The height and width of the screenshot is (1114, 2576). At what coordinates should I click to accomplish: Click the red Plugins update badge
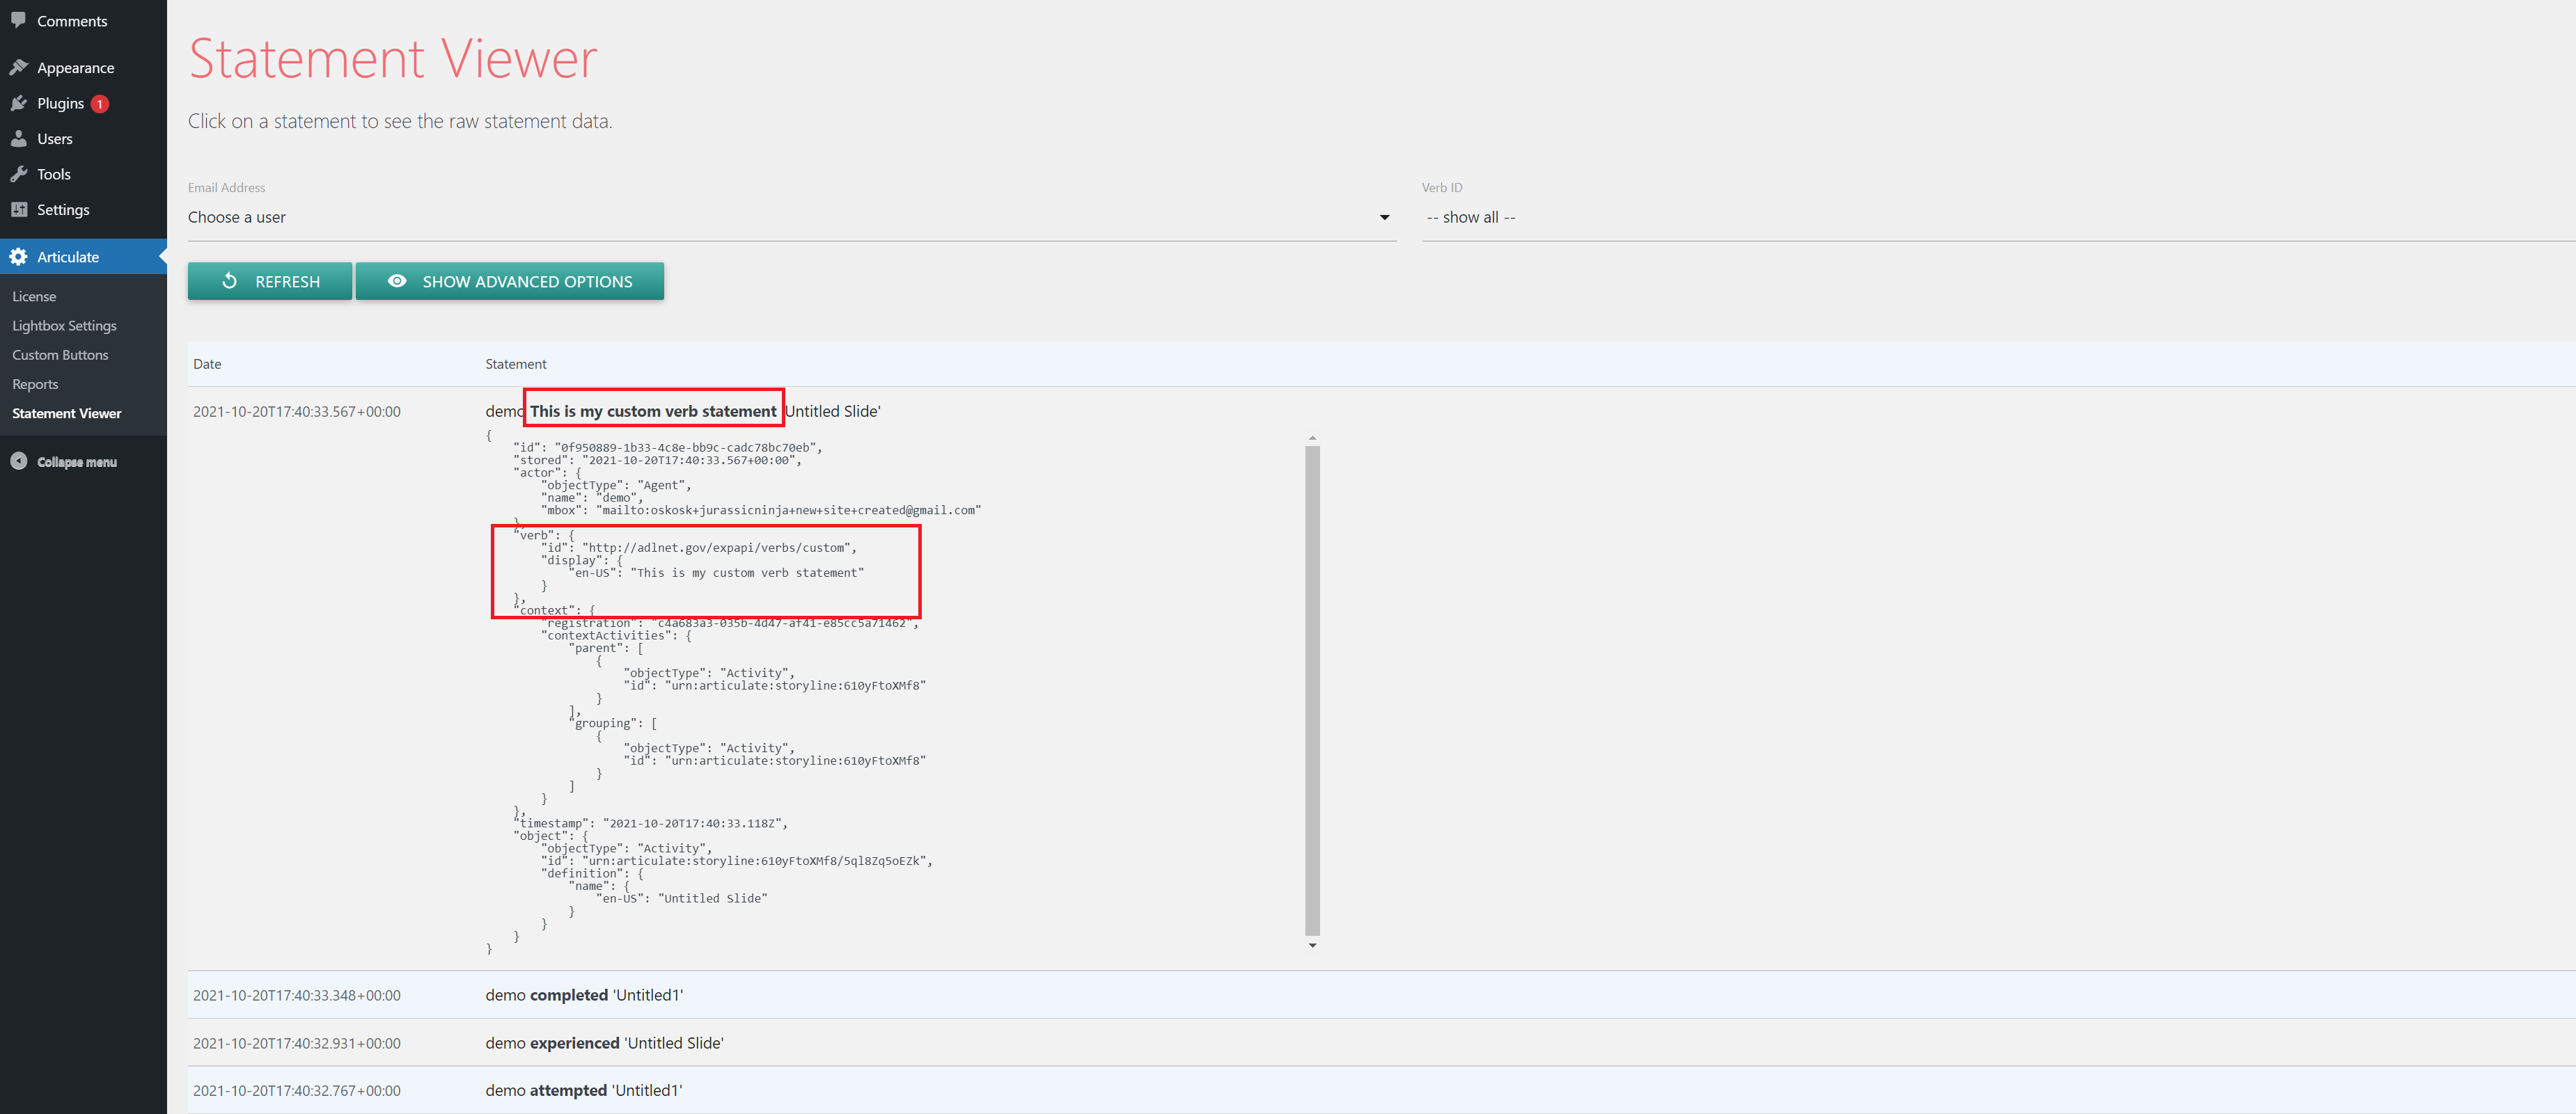100,104
